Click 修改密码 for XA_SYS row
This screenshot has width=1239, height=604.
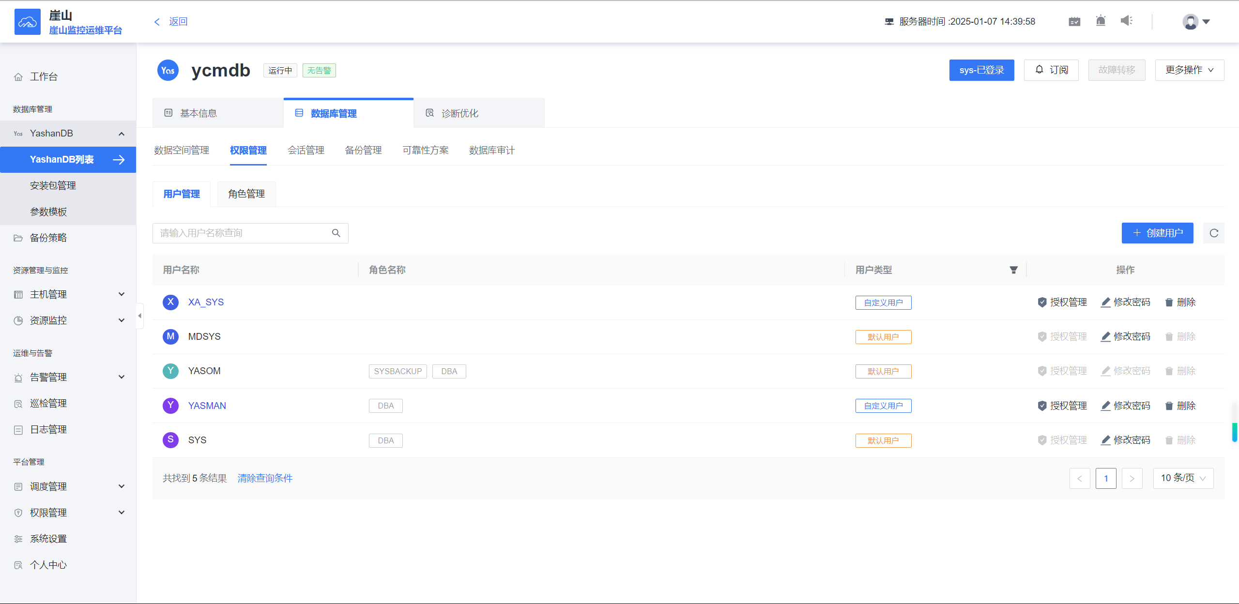coord(1125,302)
